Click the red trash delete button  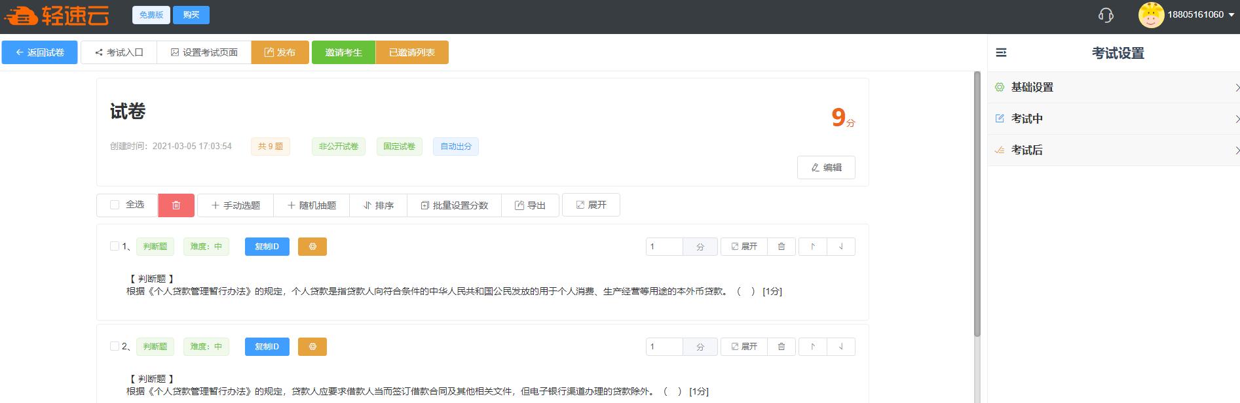176,205
